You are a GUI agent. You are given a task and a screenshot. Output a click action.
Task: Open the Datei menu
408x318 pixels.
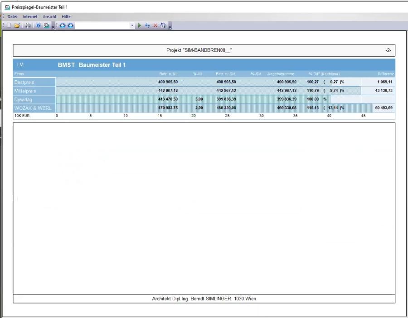pos(12,16)
